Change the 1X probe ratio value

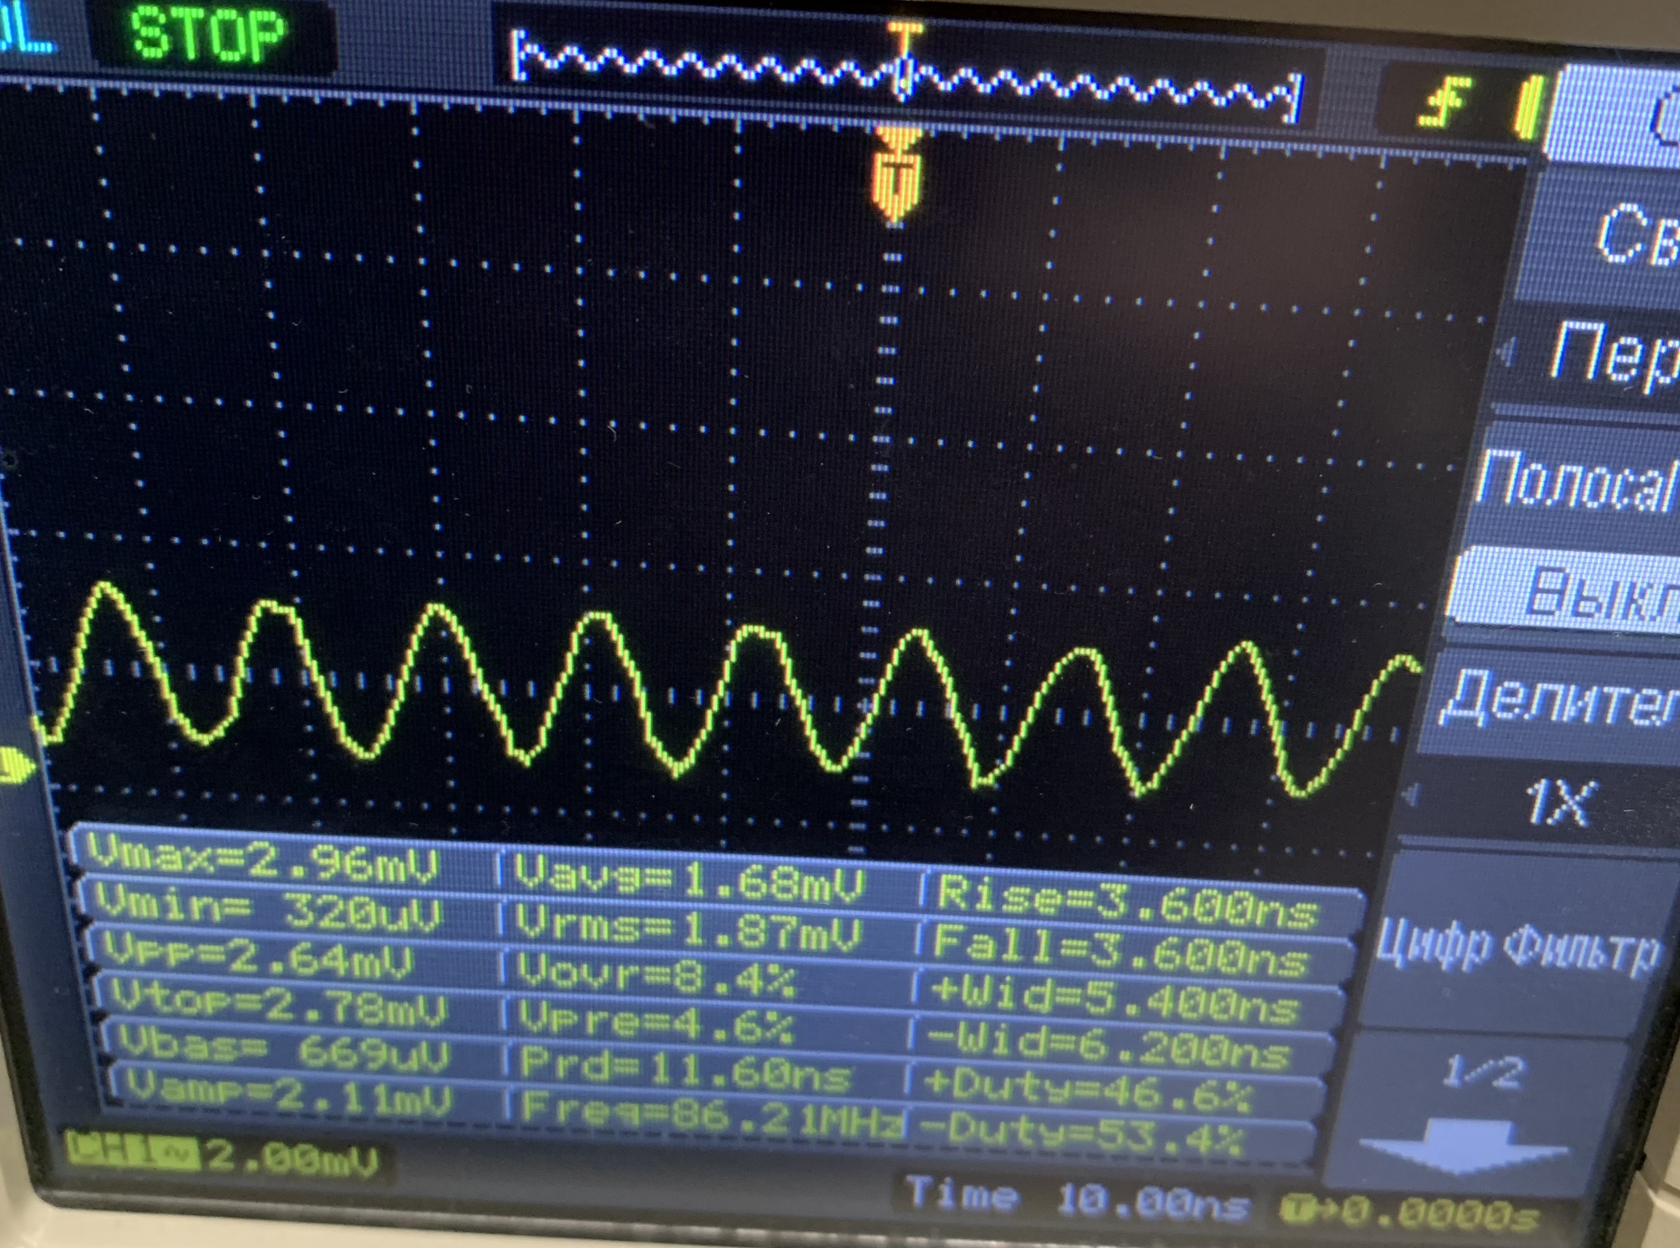(1561, 802)
